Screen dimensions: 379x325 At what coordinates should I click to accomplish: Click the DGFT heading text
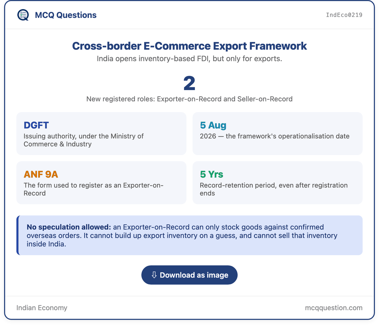point(36,125)
